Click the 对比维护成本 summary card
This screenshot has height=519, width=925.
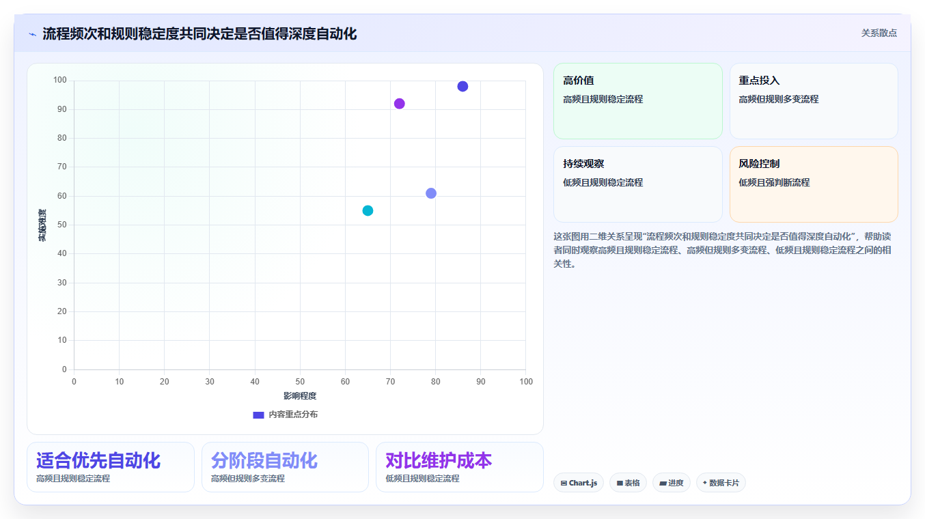[460, 467]
